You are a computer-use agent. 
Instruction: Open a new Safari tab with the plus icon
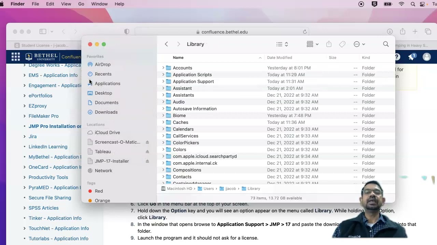pos(415,31)
